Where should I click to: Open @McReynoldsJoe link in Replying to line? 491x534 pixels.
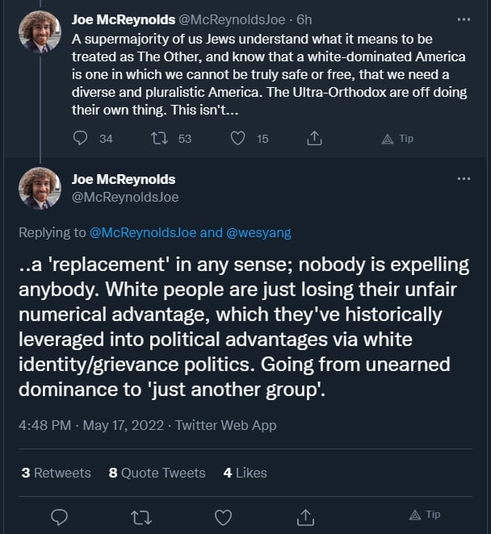click(x=143, y=232)
